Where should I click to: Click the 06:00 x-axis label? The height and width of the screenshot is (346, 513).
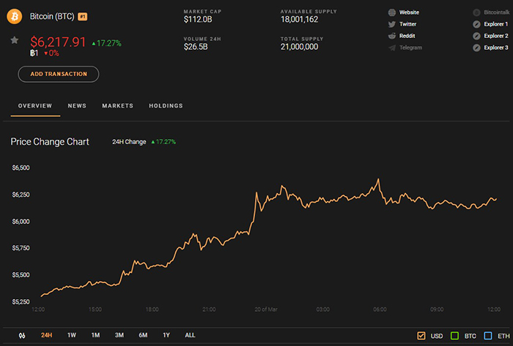(380, 309)
